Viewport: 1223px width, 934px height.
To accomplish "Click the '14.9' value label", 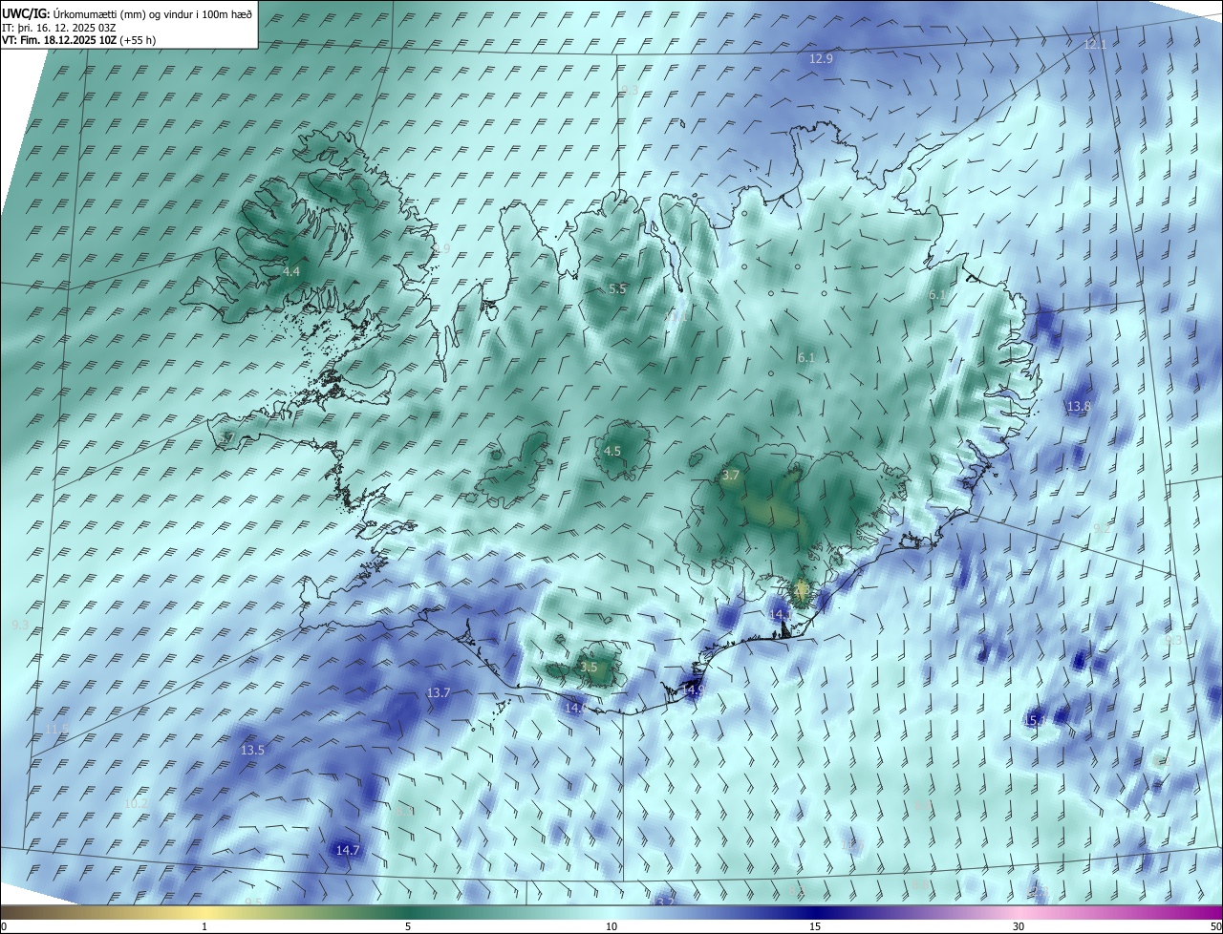I will coord(693,690).
